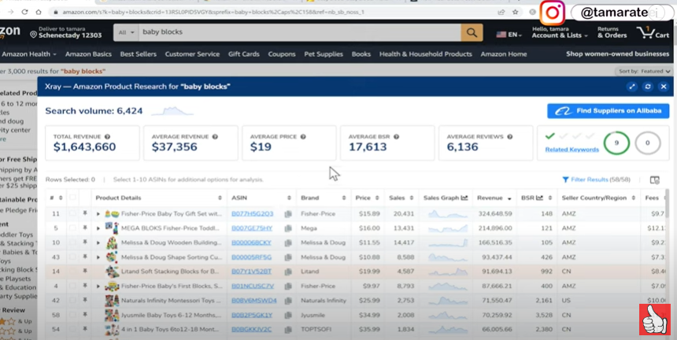Click the Amazon search magnifier button

pos(472,32)
